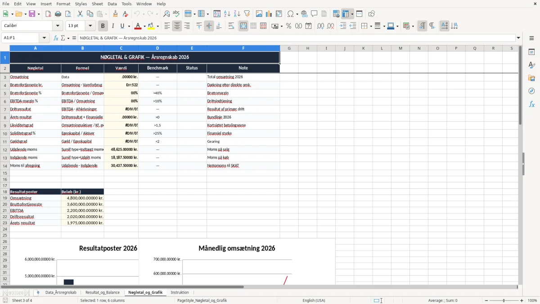This screenshot has height=304, width=540.
Task: Click zoom in plus button
Action: tap(522, 300)
